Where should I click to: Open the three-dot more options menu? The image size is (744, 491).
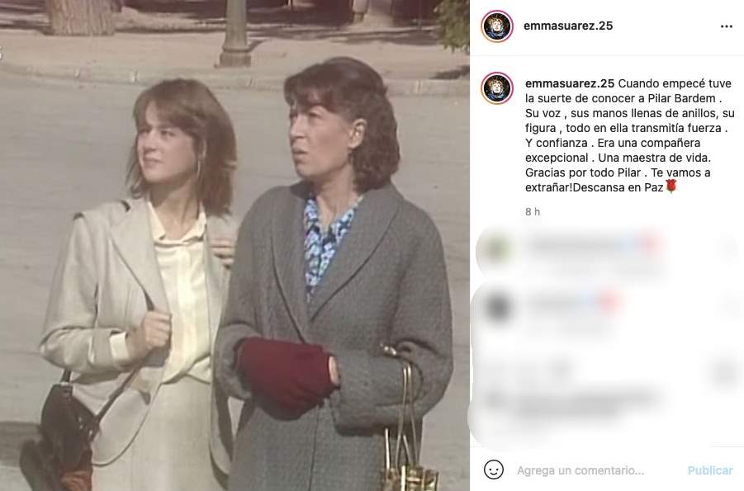tap(726, 26)
